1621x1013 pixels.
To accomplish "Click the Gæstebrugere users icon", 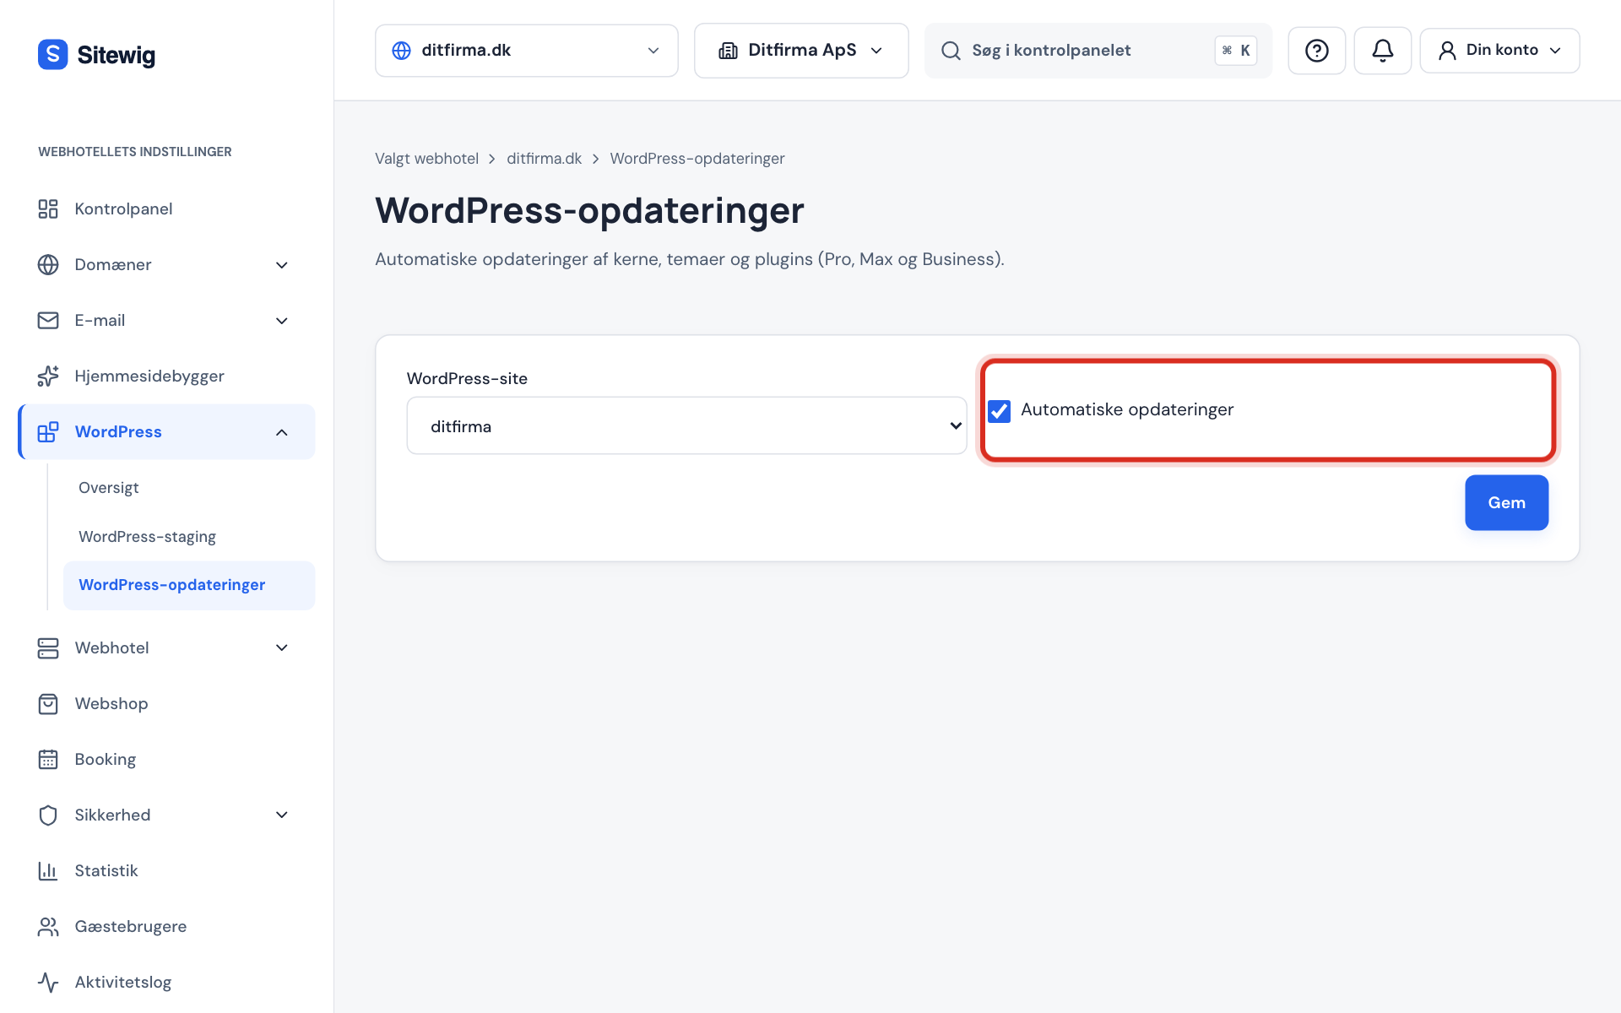I will pyautogui.click(x=48, y=927).
